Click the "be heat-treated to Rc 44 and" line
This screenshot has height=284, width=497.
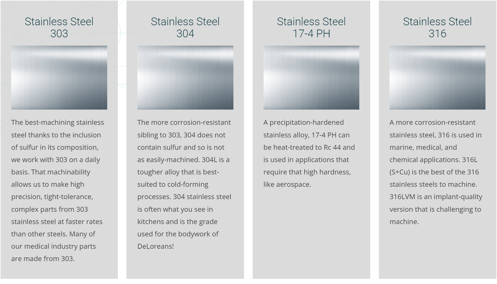tap(309, 147)
